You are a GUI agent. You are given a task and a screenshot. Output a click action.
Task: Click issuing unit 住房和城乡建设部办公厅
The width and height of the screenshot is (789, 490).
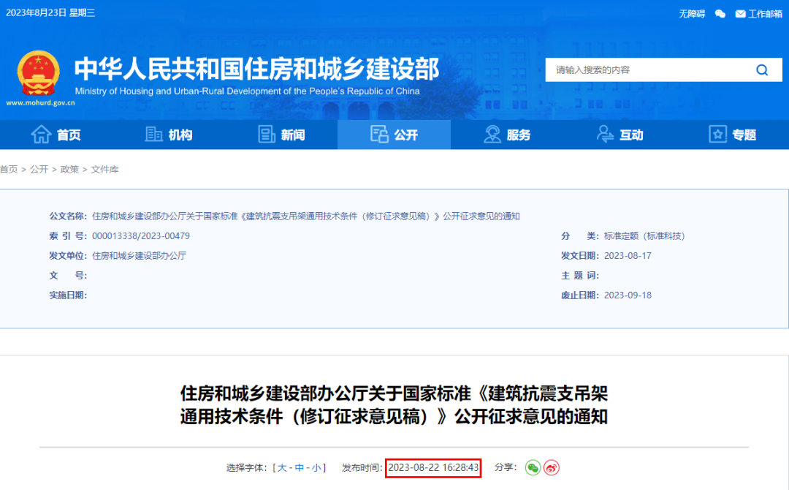(139, 256)
